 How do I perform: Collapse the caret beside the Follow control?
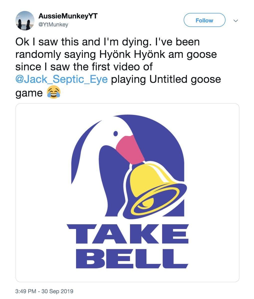pos(236,20)
